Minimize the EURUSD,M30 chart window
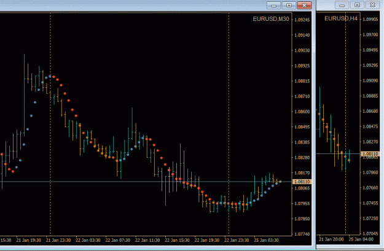 click(x=273, y=6)
